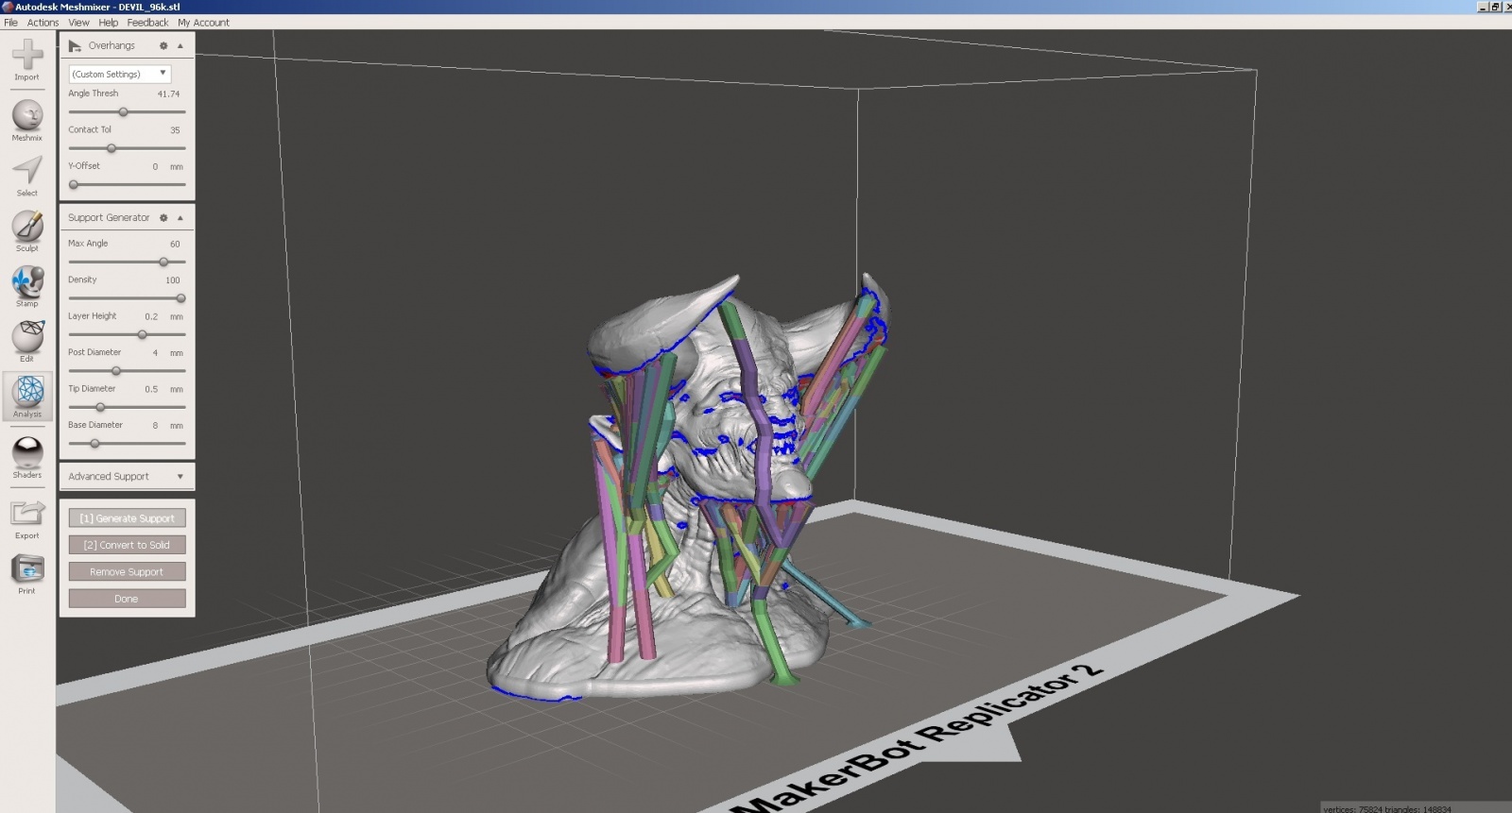Click the Post Diameter value 4

[155, 353]
